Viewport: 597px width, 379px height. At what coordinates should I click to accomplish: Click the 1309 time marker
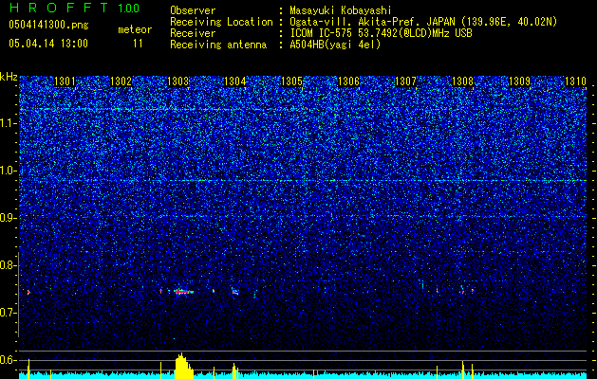(x=519, y=81)
